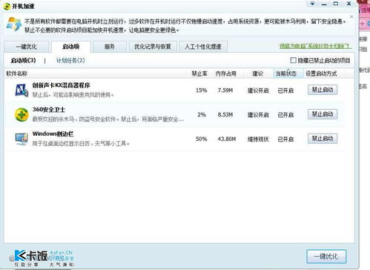The height and width of the screenshot is (270, 370).
Task: Click 禁止启动 for Windows侧边栏
Action: (323, 139)
